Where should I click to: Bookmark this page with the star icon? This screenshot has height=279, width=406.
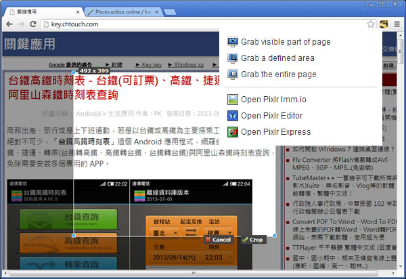371,24
